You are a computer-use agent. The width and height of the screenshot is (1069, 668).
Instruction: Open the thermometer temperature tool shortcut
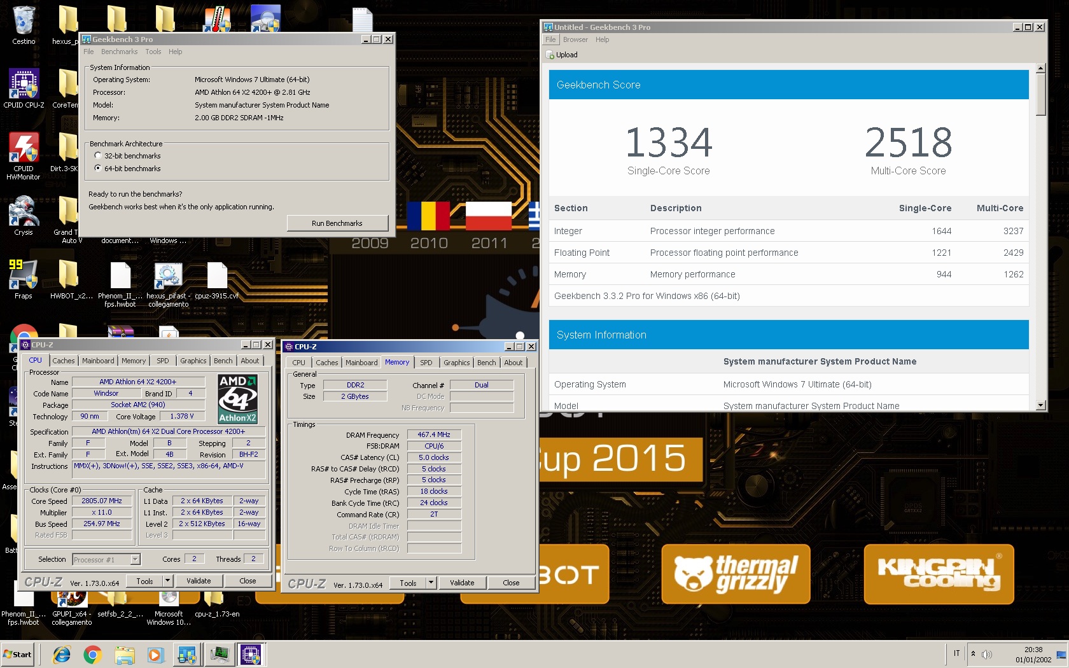(217, 19)
